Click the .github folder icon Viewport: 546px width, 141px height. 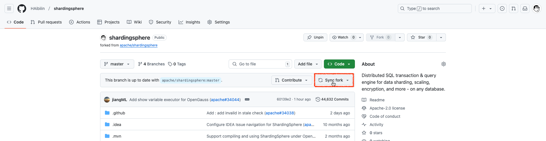(107, 113)
